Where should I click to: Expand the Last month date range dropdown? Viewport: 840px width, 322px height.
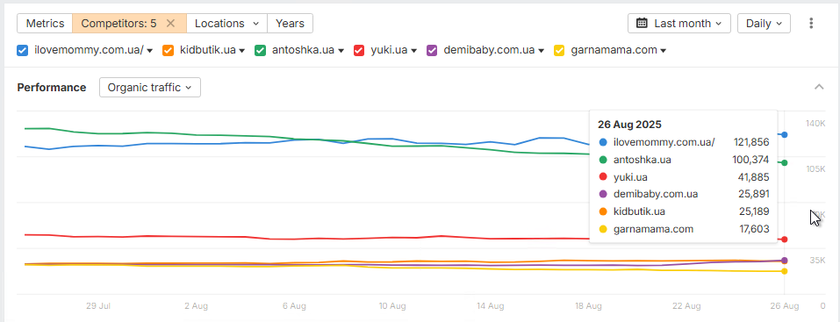678,23
